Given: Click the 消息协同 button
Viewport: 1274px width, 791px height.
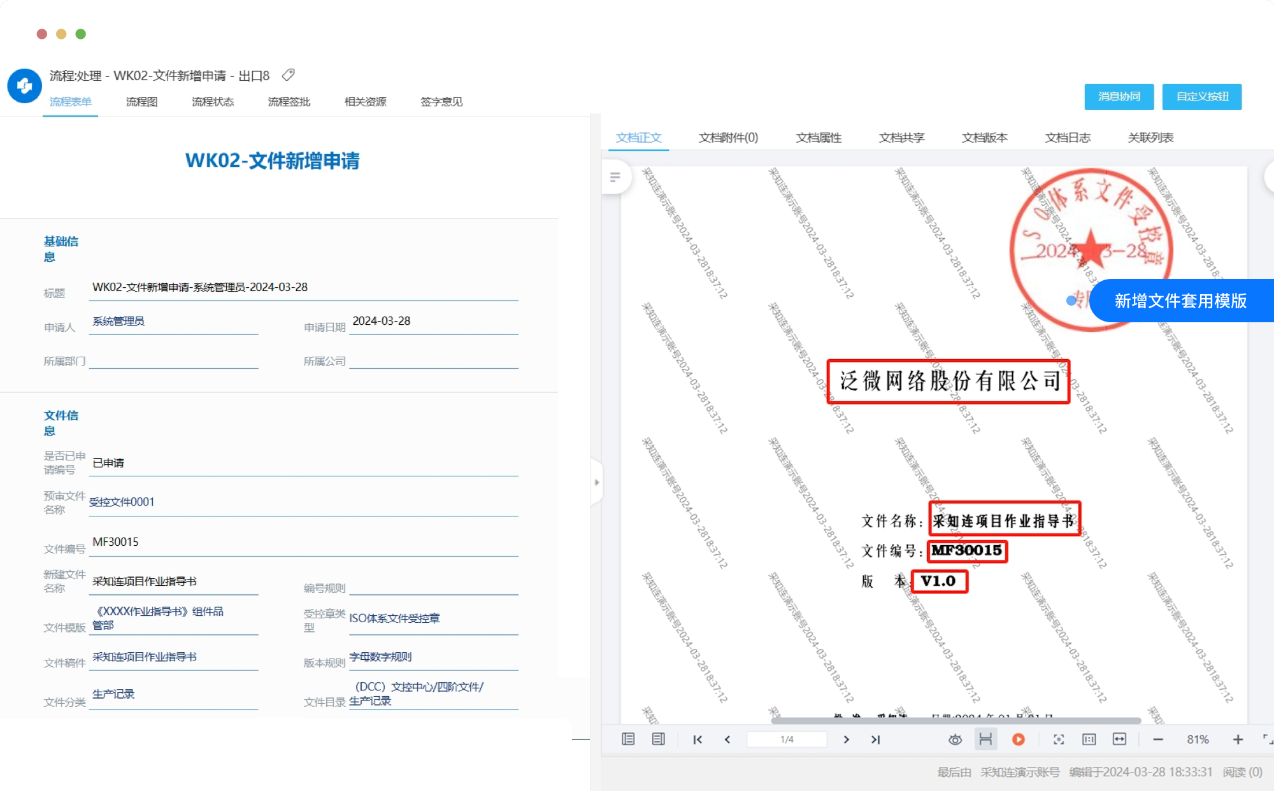Looking at the screenshot, I should click(x=1119, y=97).
